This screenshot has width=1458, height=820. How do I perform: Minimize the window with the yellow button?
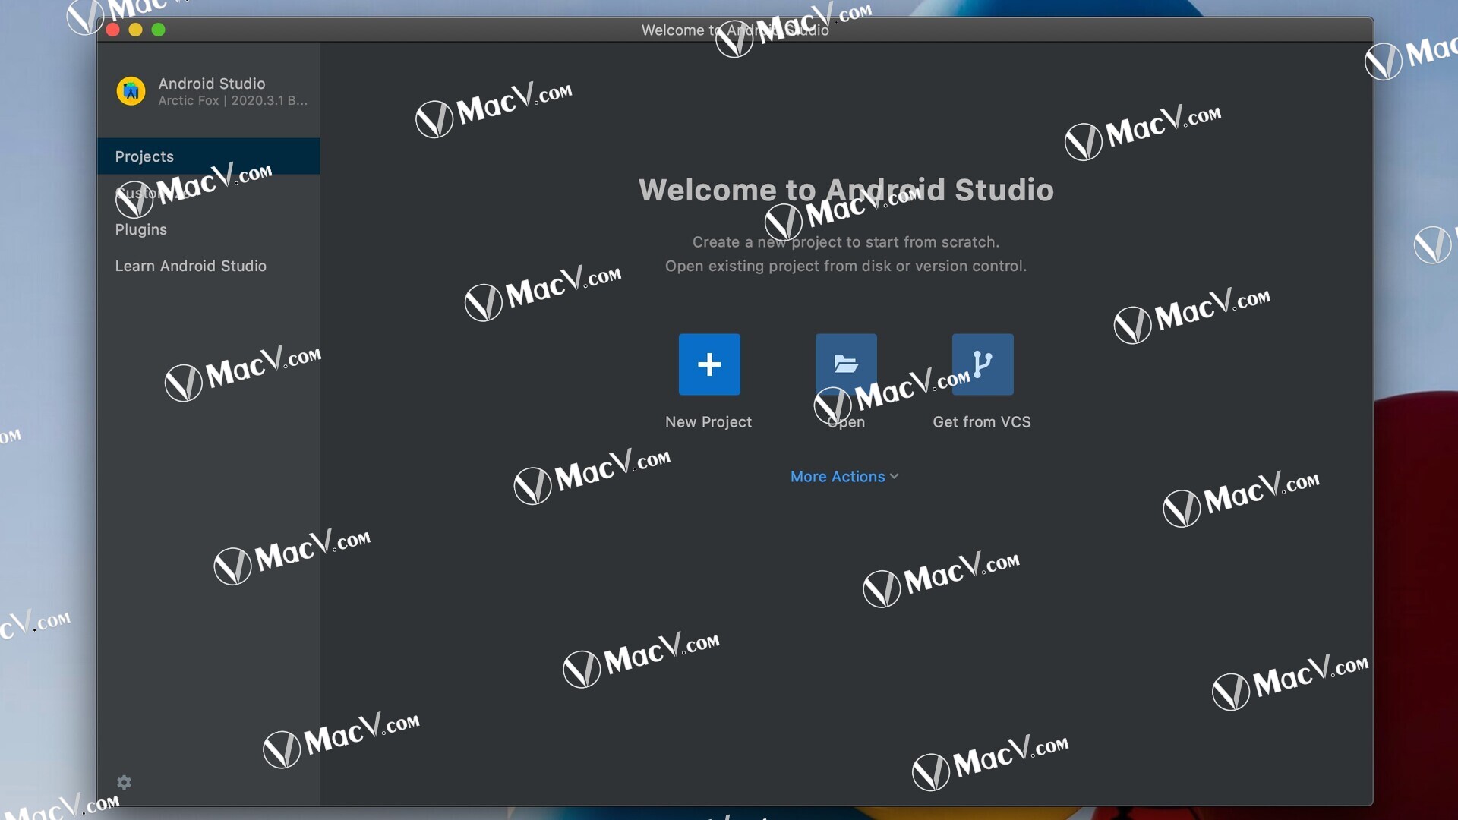pyautogui.click(x=135, y=30)
